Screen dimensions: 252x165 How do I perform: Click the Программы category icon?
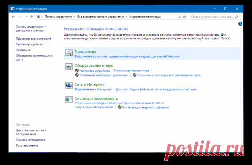(69, 52)
